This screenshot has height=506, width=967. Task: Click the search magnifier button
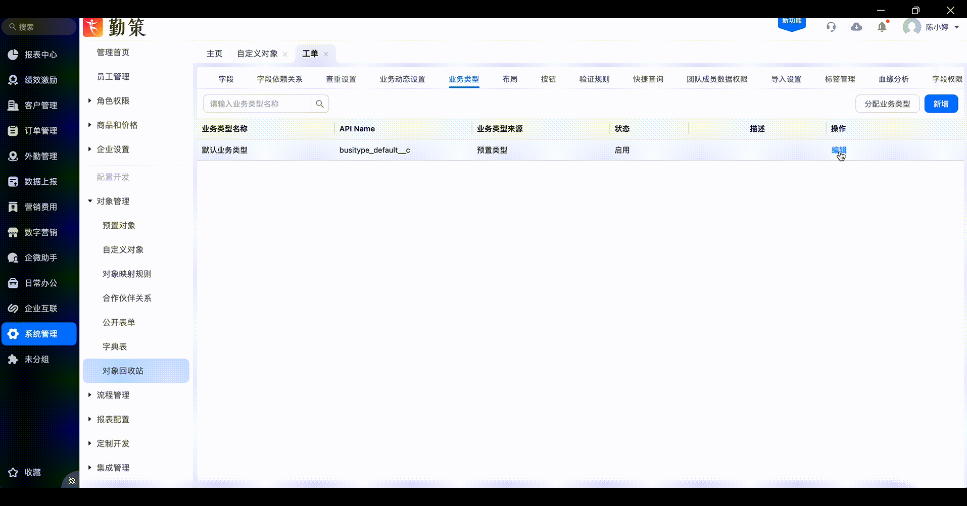(320, 104)
